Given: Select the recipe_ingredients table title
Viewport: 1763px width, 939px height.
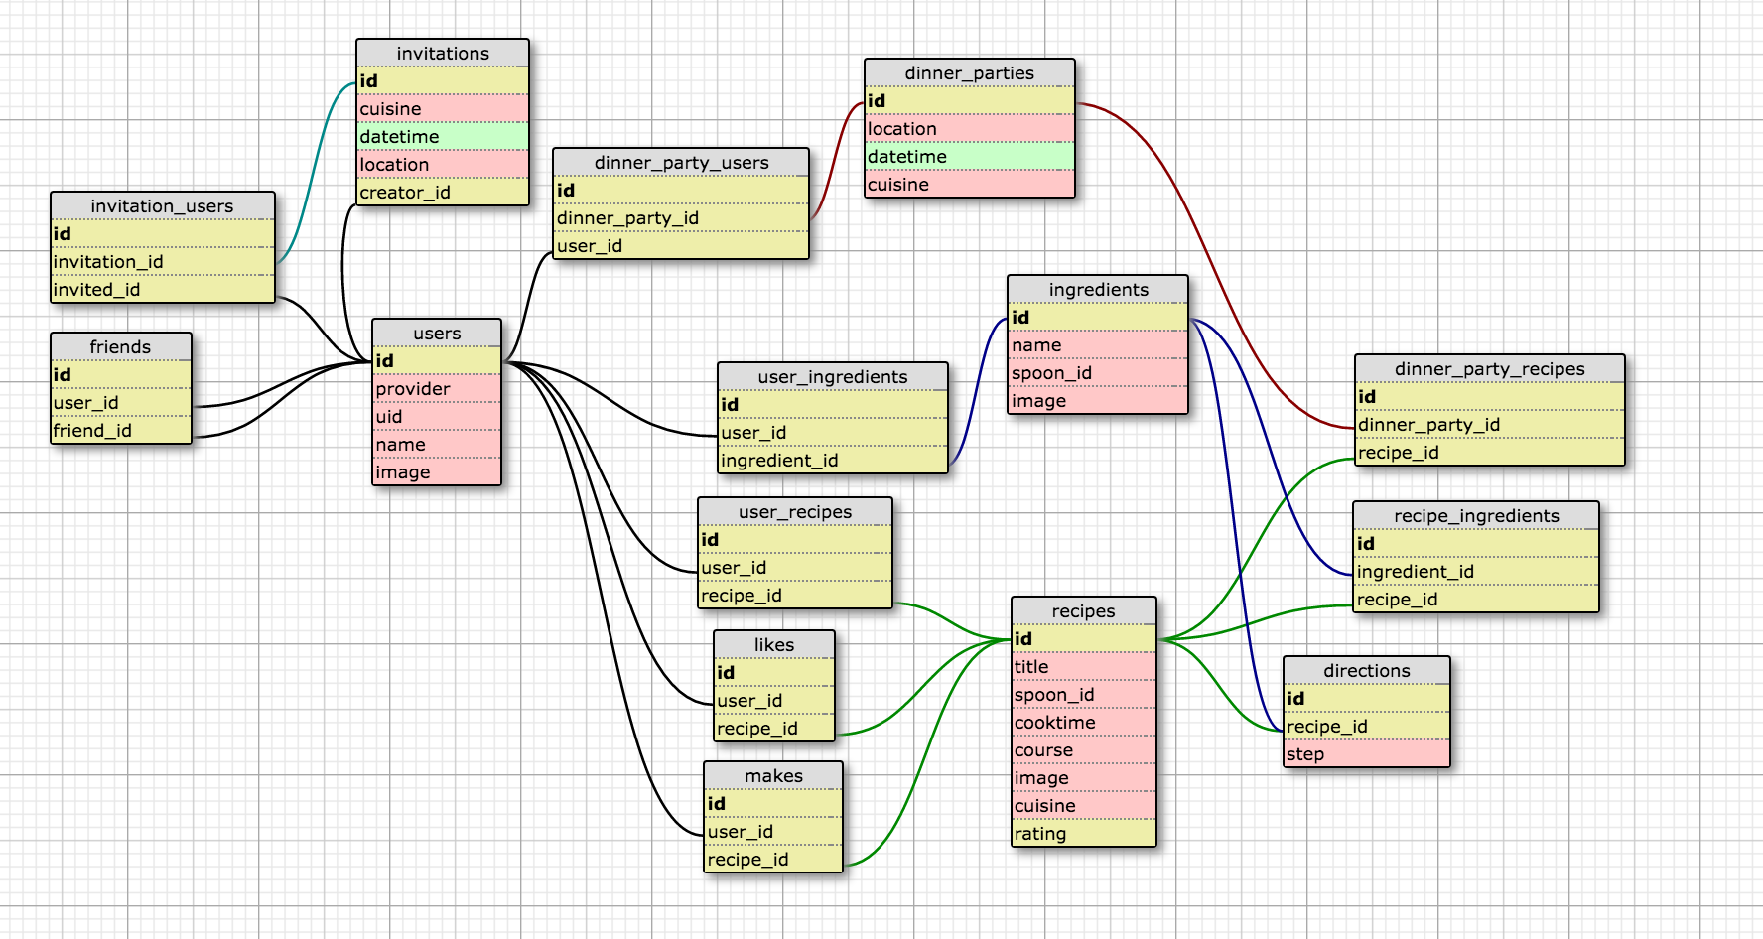Looking at the screenshot, I should click(x=1476, y=516).
